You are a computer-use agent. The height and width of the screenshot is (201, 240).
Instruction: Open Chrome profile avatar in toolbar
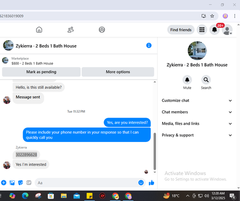pos(225,16)
